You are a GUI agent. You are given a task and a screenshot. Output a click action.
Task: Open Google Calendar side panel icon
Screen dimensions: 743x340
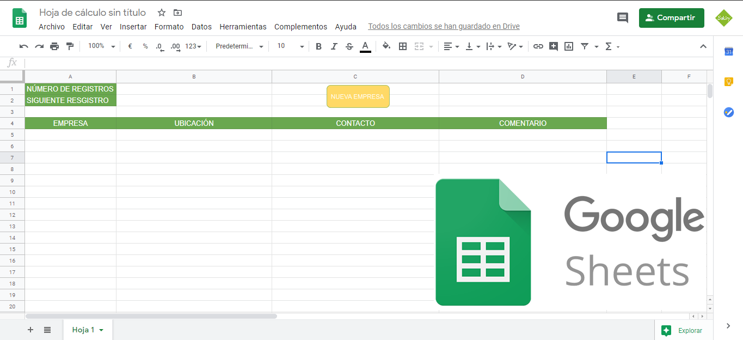(729, 52)
